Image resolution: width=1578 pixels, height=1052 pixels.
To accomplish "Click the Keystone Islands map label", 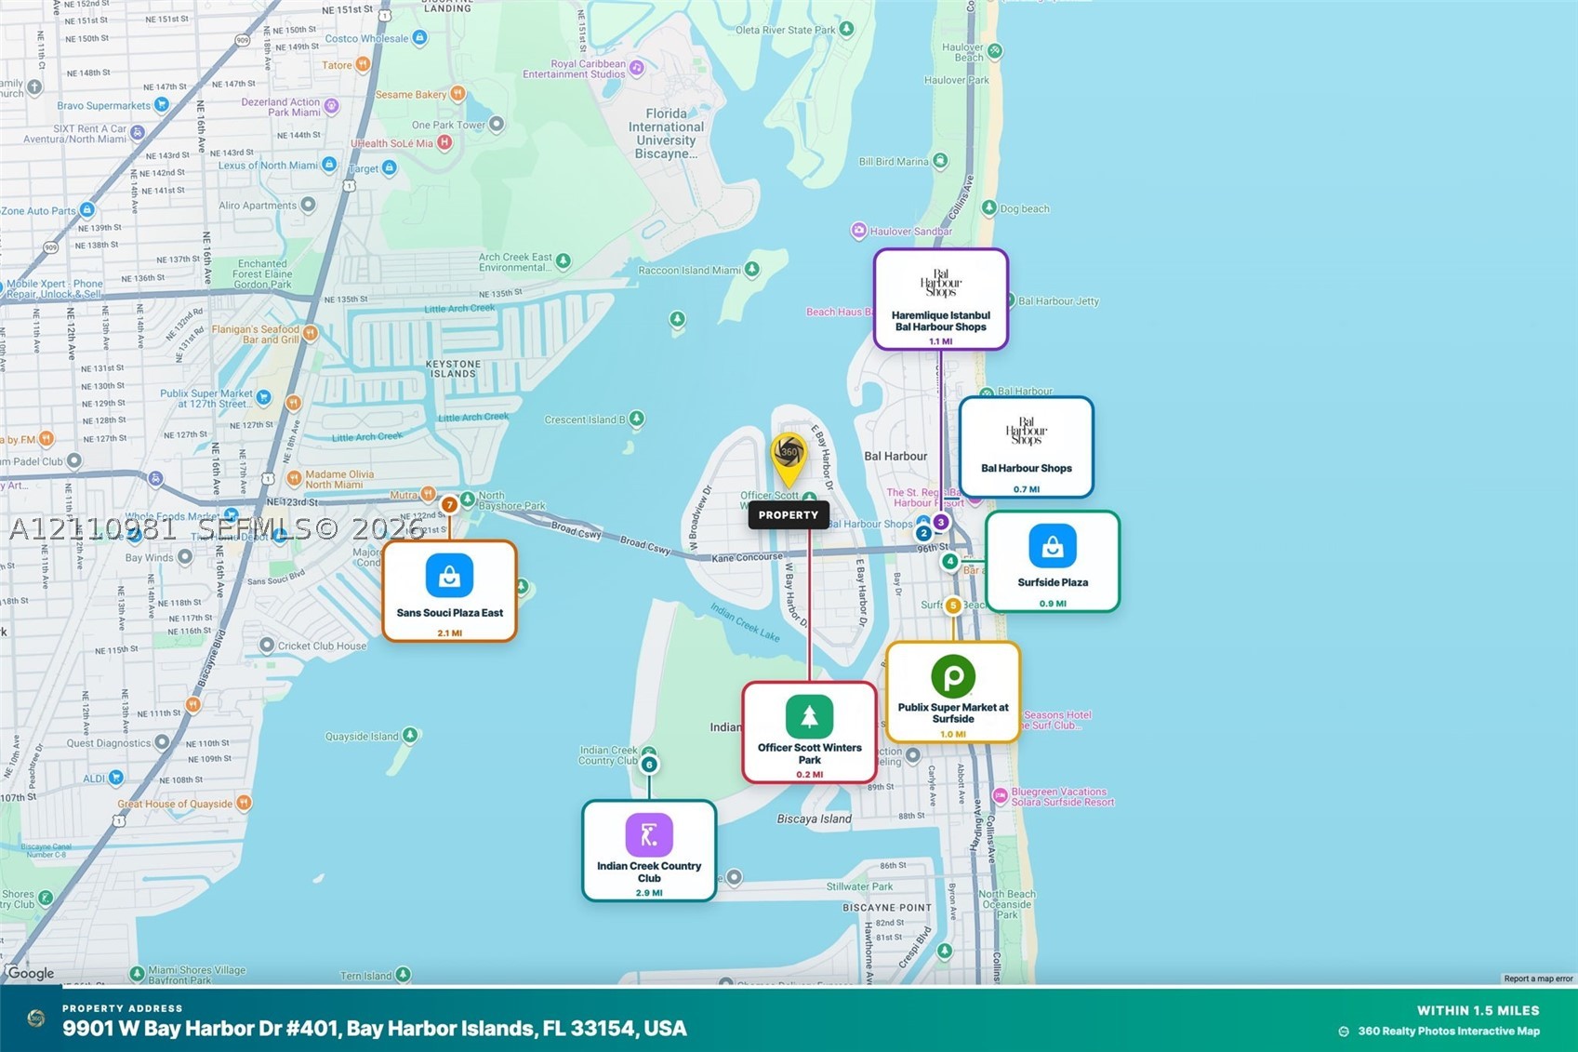I will click(454, 369).
